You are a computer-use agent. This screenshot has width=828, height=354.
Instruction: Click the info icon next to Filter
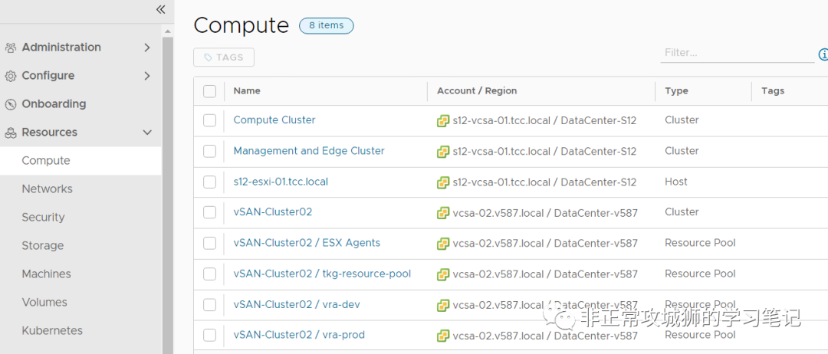[x=823, y=54]
